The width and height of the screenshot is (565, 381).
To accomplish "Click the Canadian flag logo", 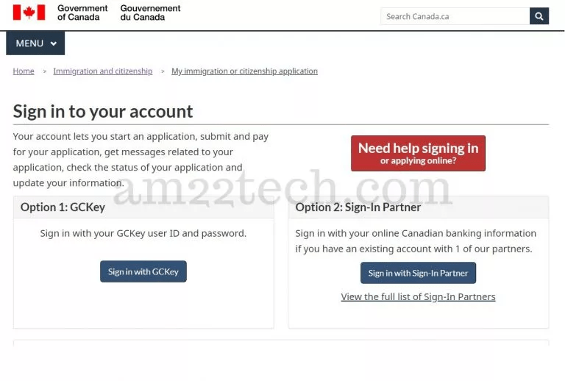I will [29, 13].
